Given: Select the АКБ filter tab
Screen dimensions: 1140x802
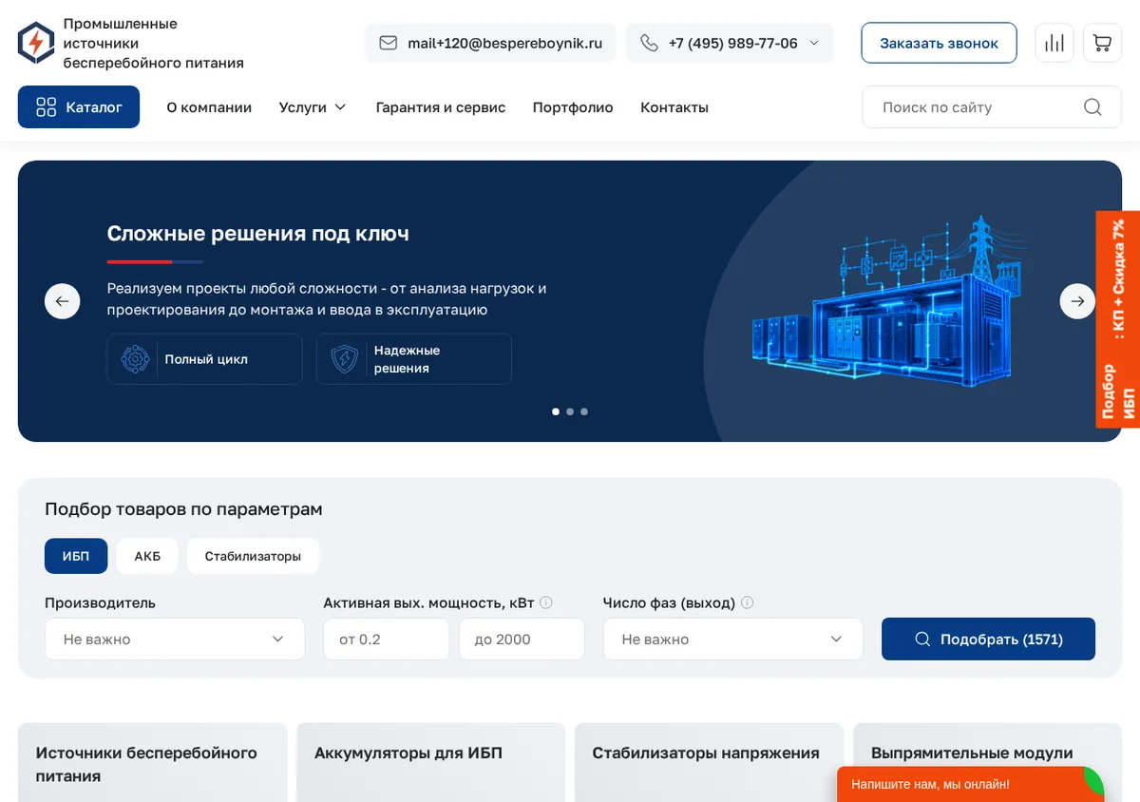Looking at the screenshot, I should [x=147, y=556].
